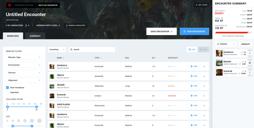Click the monster Search input field
This screenshot has height=128, width=254.
[92, 49]
